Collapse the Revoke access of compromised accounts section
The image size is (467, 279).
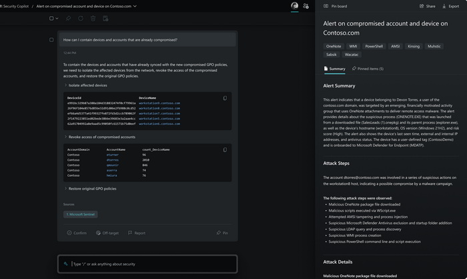click(x=65, y=136)
